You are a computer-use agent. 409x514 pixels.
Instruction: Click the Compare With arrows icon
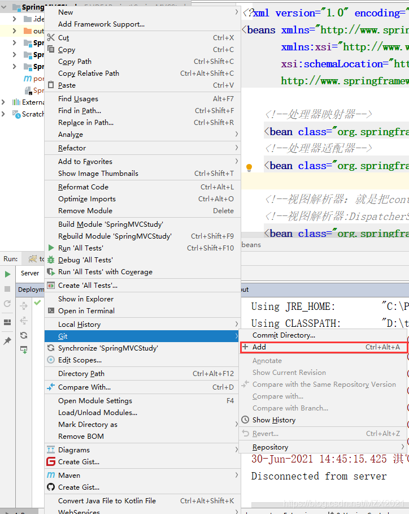(x=51, y=387)
